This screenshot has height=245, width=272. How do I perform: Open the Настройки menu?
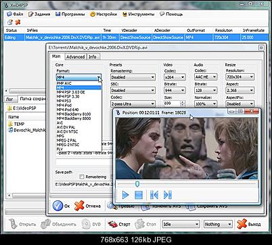pos(104,14)
